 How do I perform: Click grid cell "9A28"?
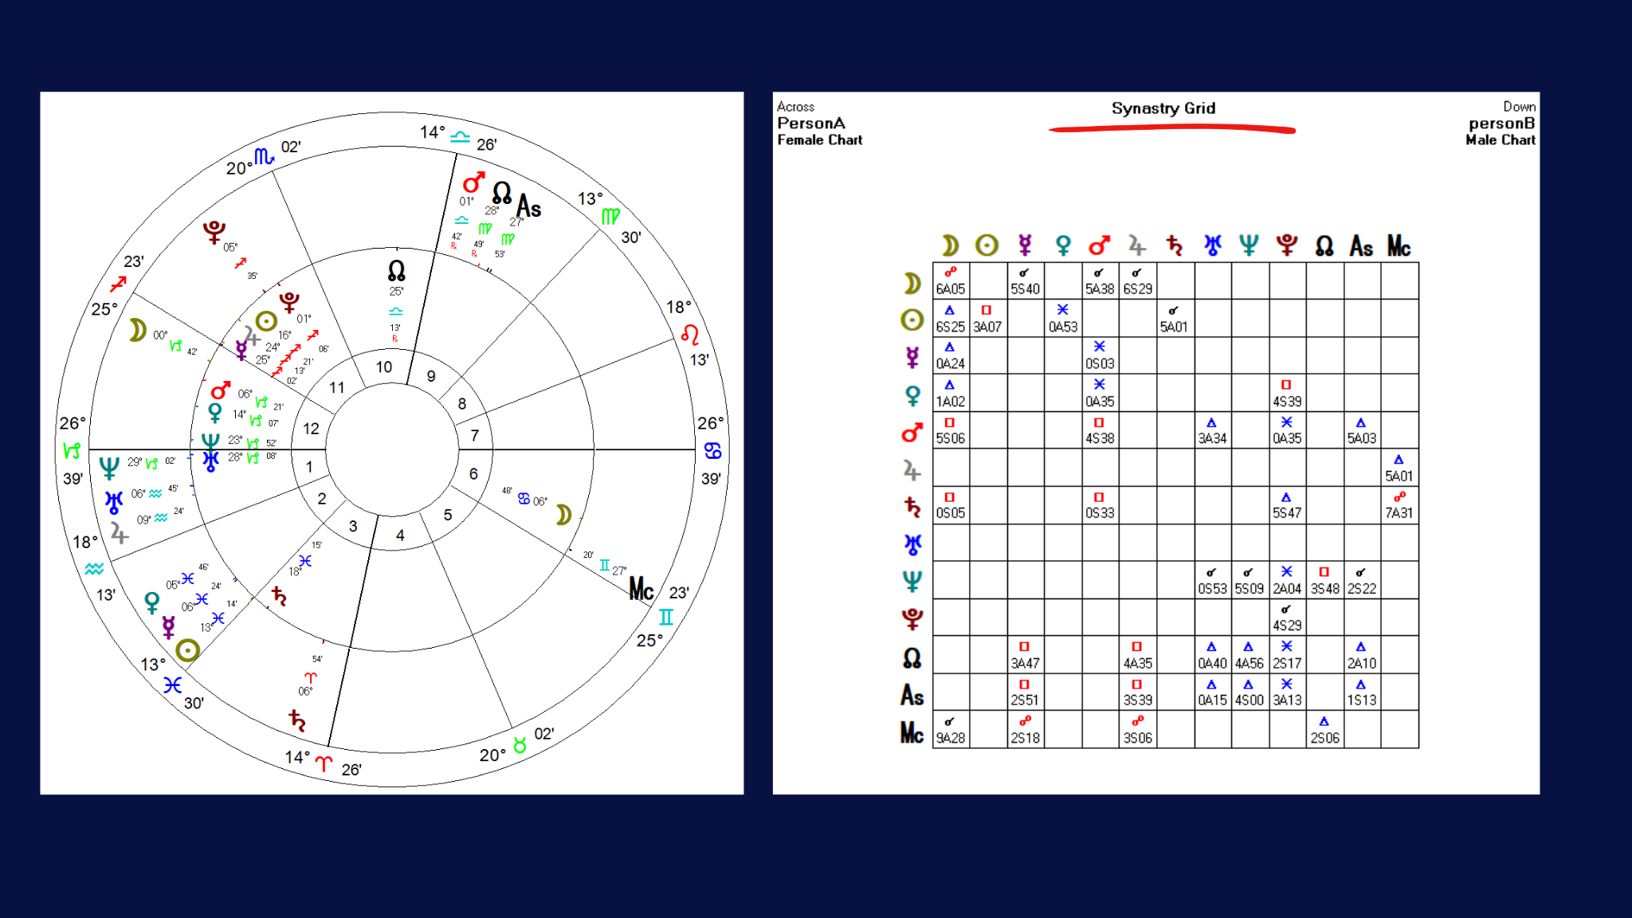(x=951, y=730)
